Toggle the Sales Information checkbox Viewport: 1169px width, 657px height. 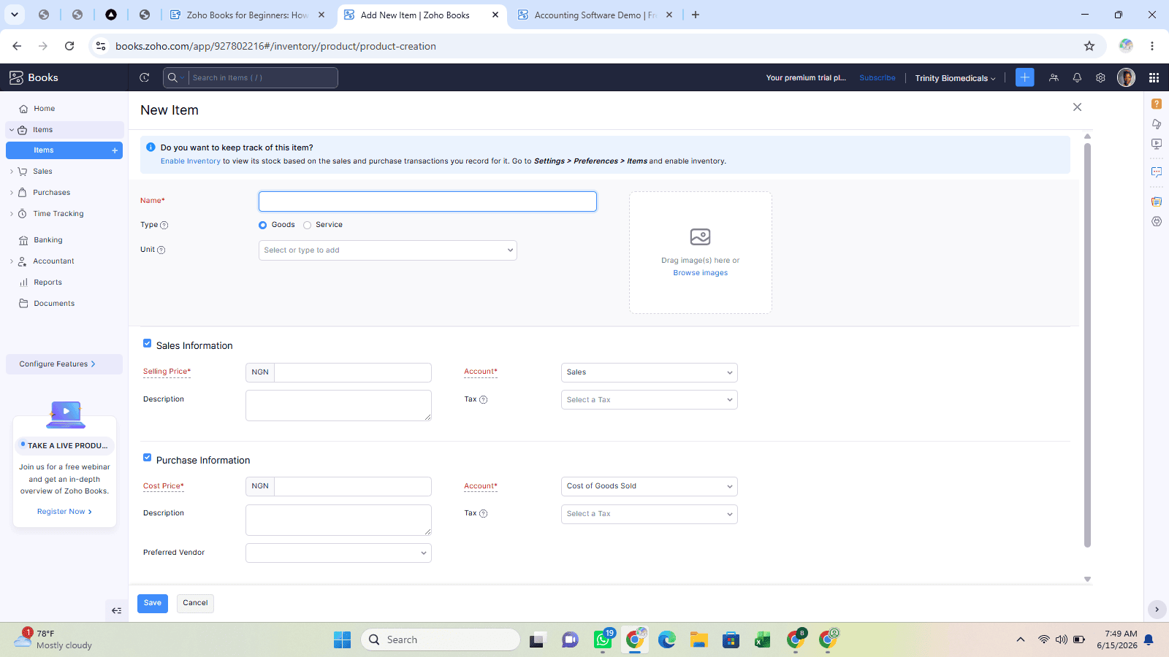[x=147, y=343]
